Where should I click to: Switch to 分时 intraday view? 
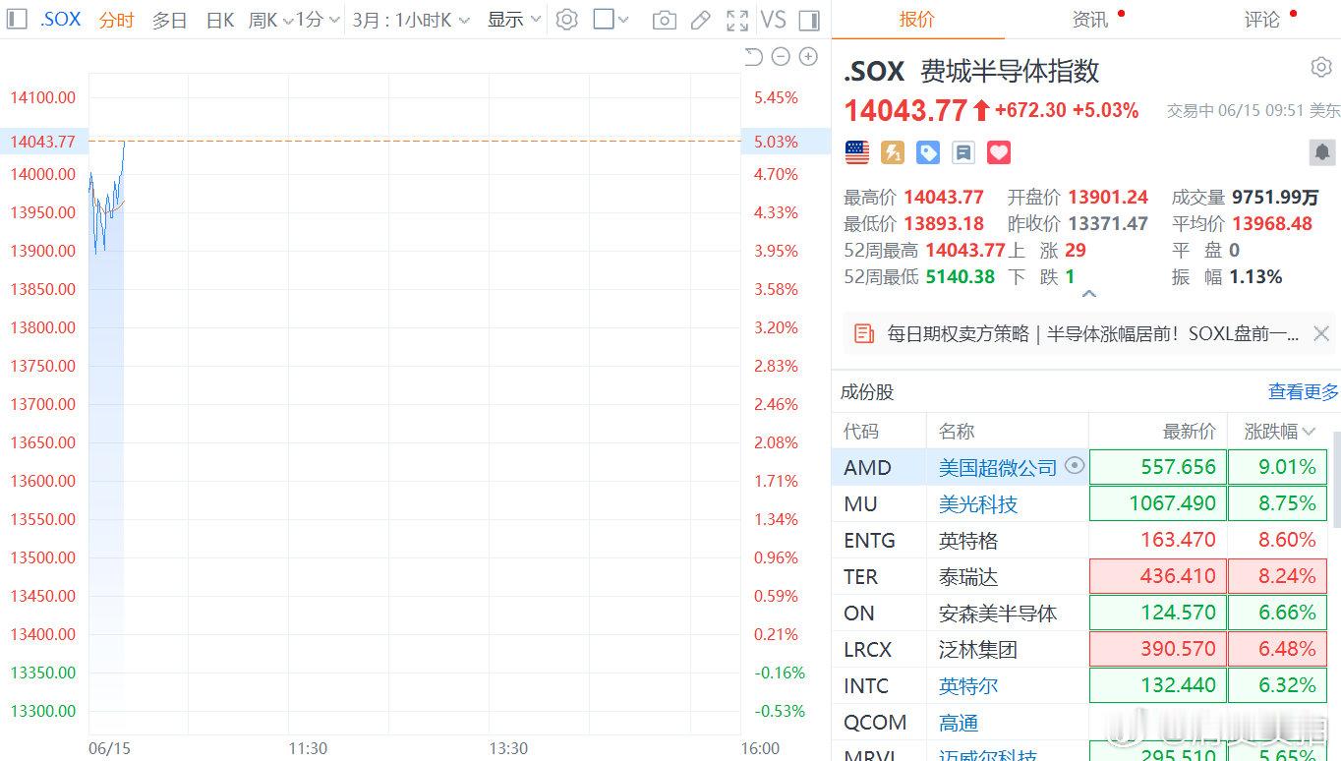(116, 20)
